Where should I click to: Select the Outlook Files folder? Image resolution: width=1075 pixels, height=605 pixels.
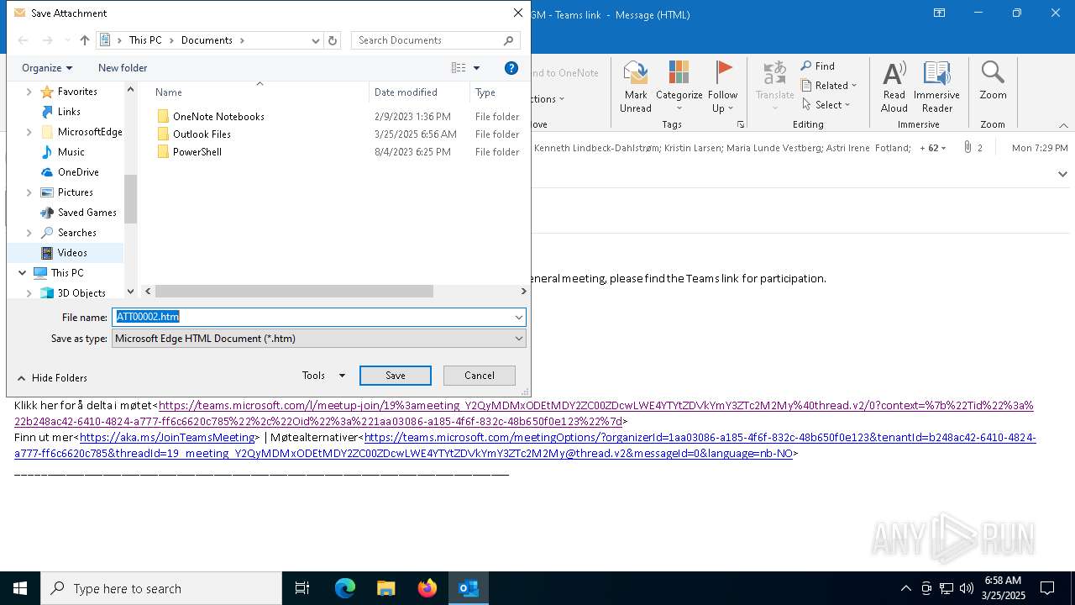pos(202,134)
